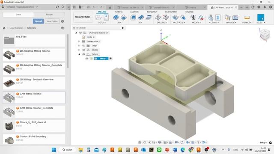
Task: Switch to People tab in data panel
Action: (49, 15)
